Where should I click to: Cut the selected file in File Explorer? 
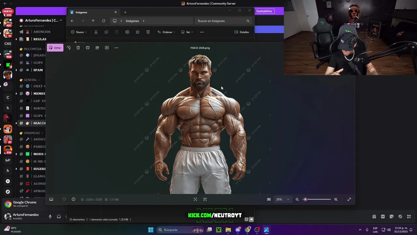(x=96, y=32)
